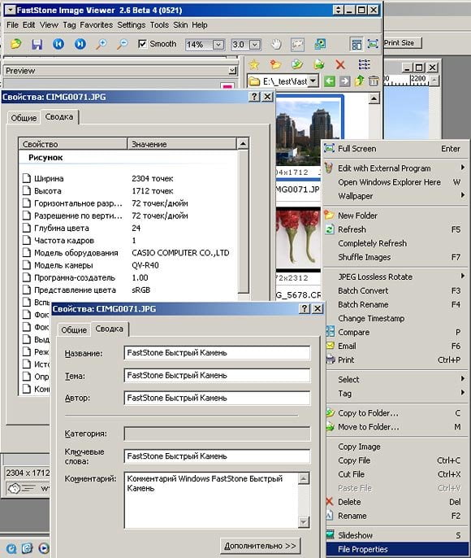
Task: Open the E:\_test folder path dropdown
Action: (x=313, y=81)
